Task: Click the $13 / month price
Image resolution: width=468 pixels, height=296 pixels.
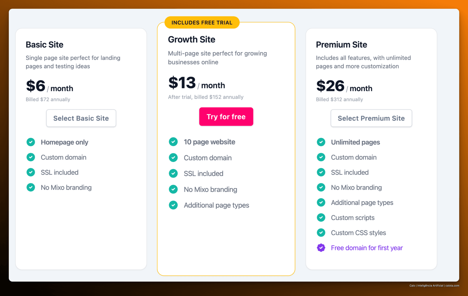Action: pyautogui.click(x=197, y=83)
